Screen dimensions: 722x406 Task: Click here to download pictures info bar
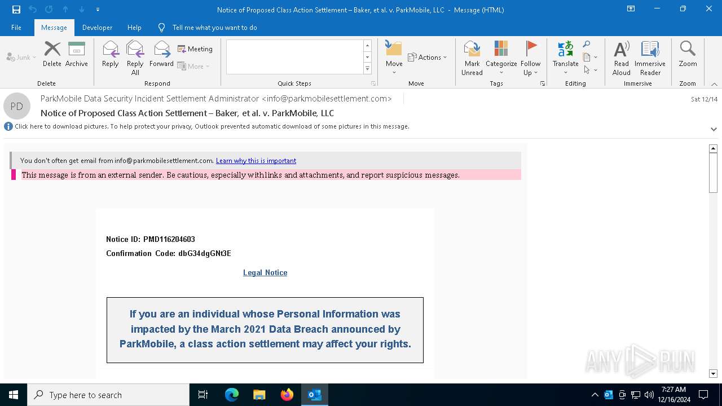212,126
